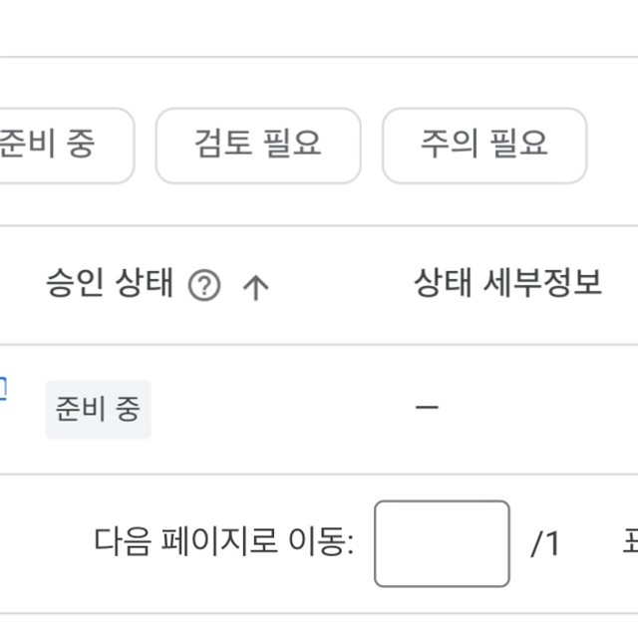Toggle sort order with the up arrow icon
The height and width of the screenshot is (638, 638).
click(255, 287)
